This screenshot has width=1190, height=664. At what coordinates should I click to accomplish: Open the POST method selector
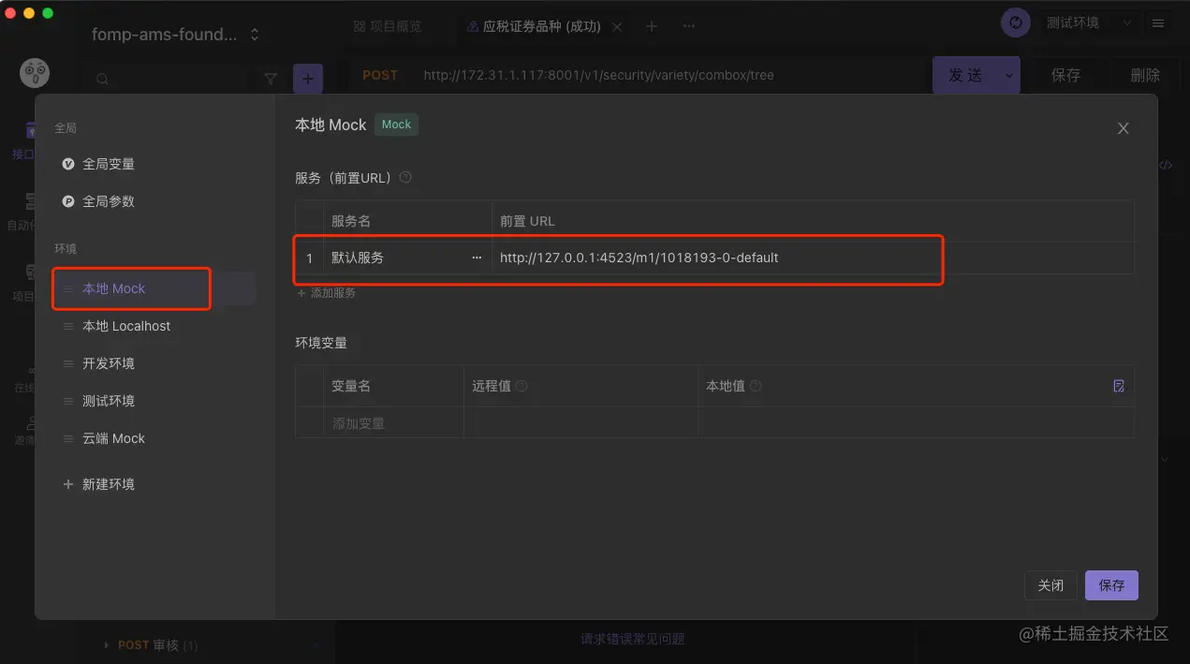[380, 75]
